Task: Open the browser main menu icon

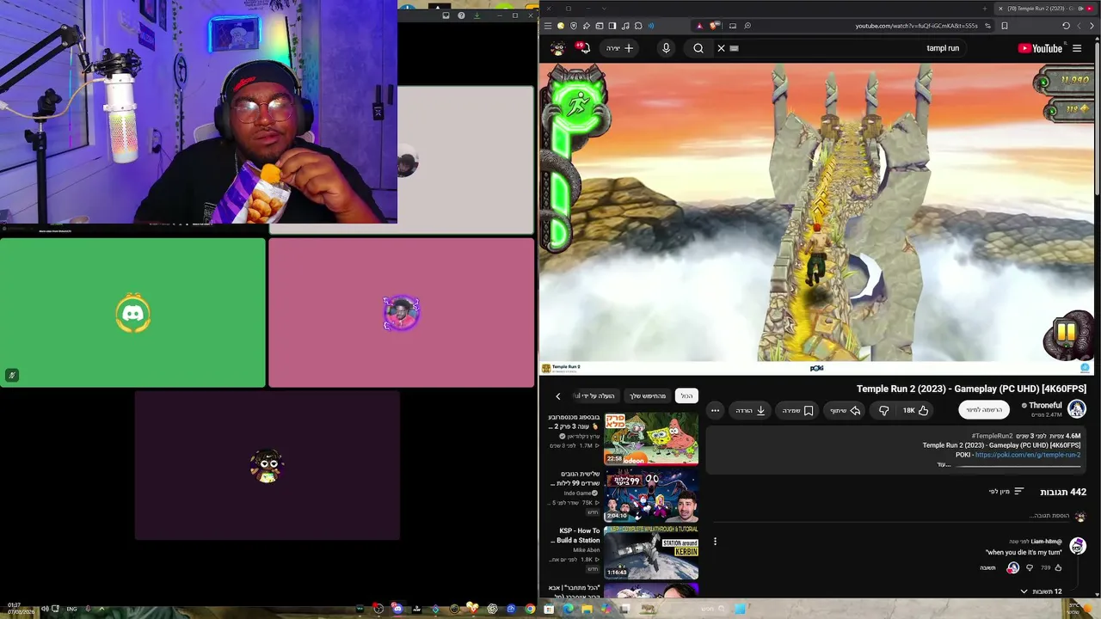Action: pyautogui.click(x=548, y=26)
